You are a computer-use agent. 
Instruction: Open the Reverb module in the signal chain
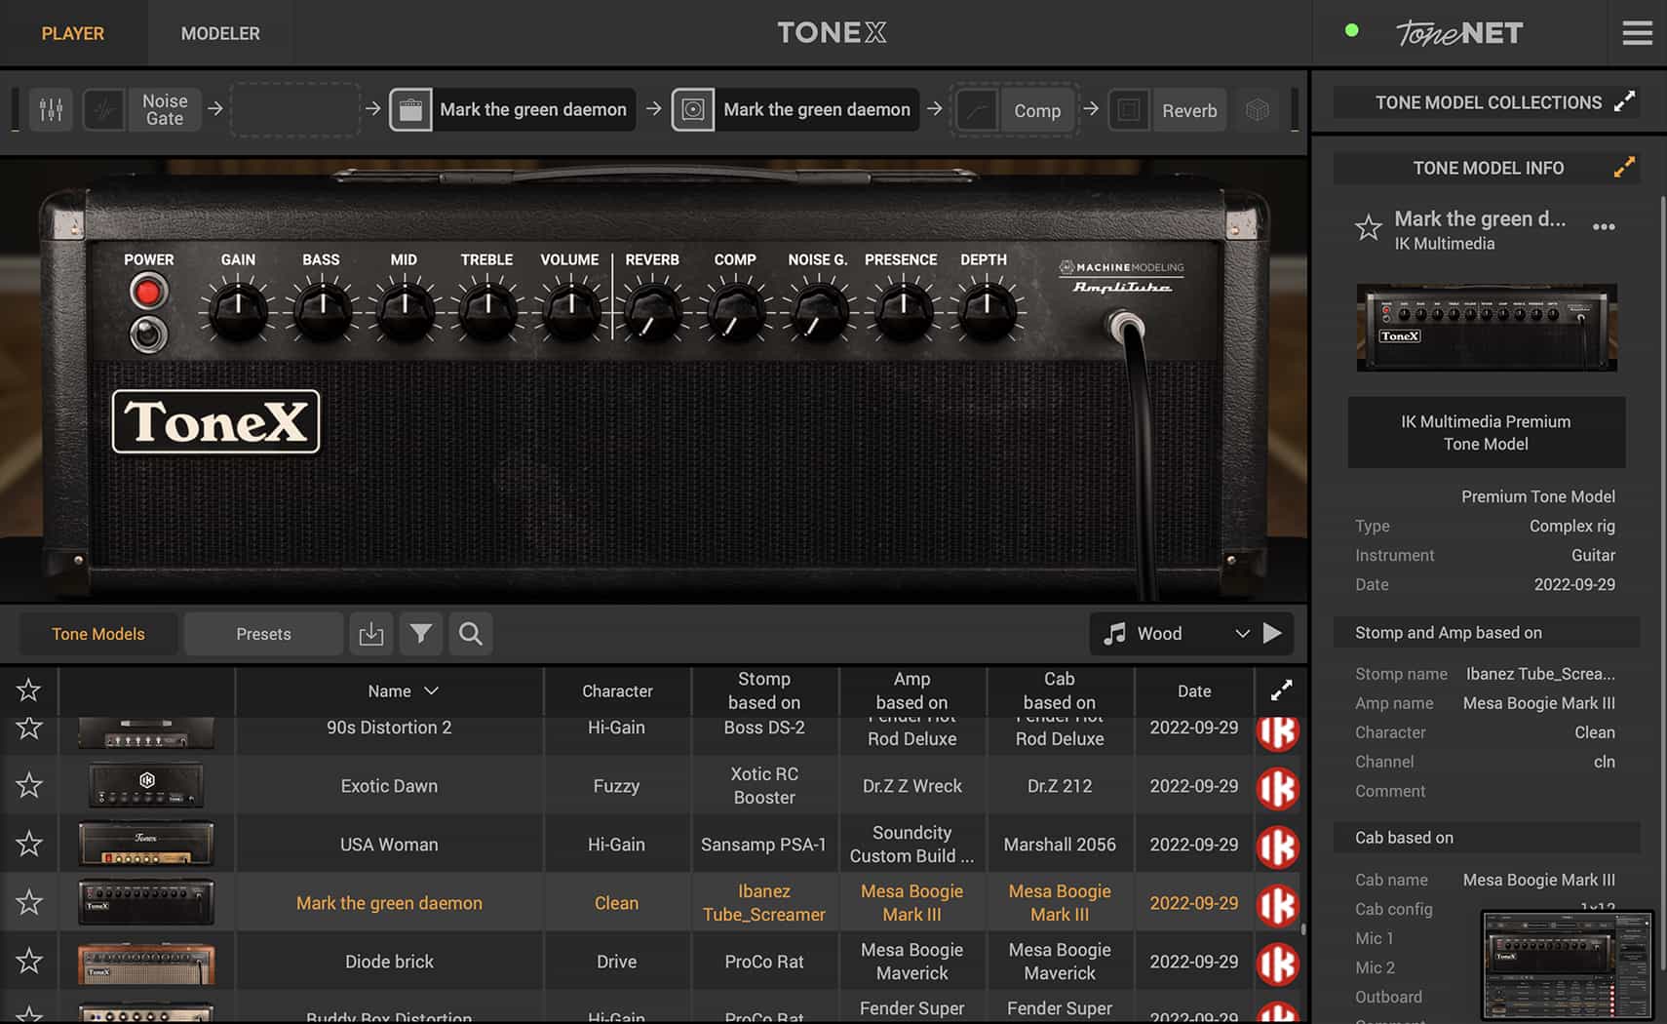pyautogui.click(x=1188, y=110)
